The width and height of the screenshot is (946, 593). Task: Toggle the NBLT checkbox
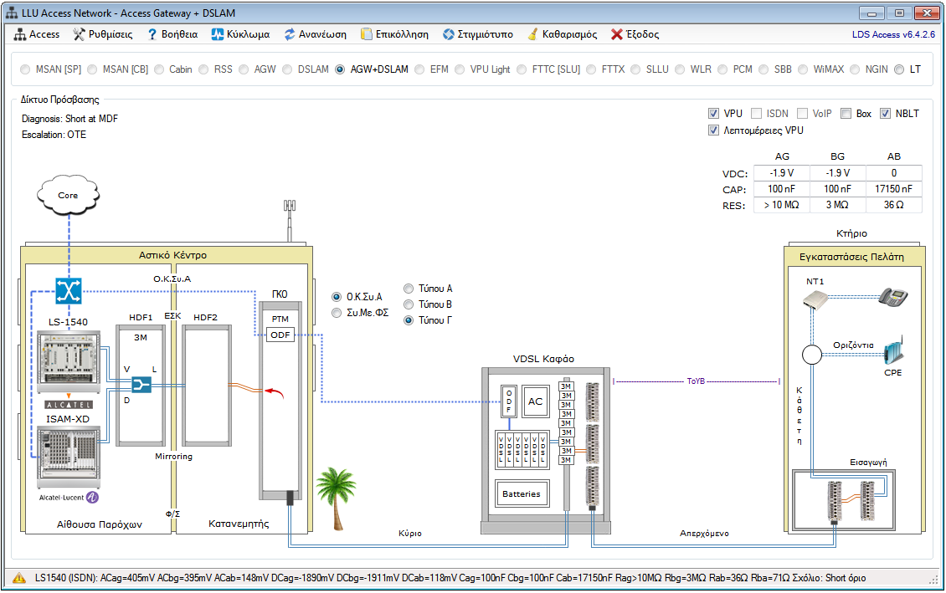(x=886, y=114)
